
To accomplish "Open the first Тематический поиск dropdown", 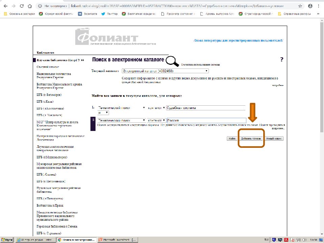I will click(x=121, y=108).
